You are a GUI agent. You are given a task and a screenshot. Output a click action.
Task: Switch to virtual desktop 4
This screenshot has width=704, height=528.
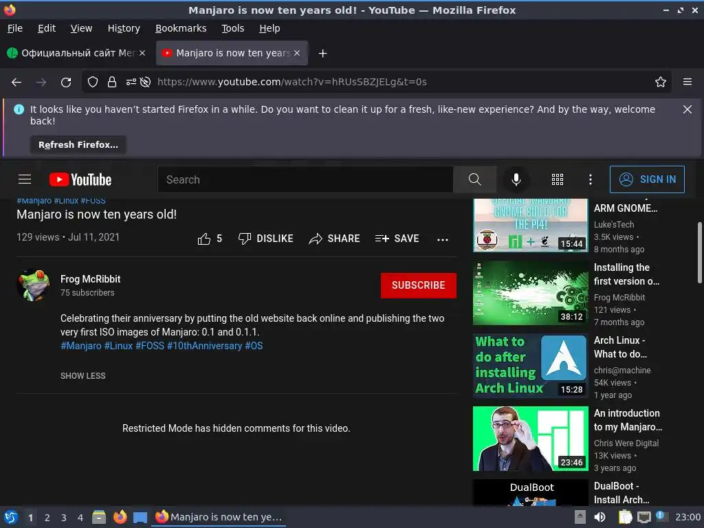tap(80, 518)
